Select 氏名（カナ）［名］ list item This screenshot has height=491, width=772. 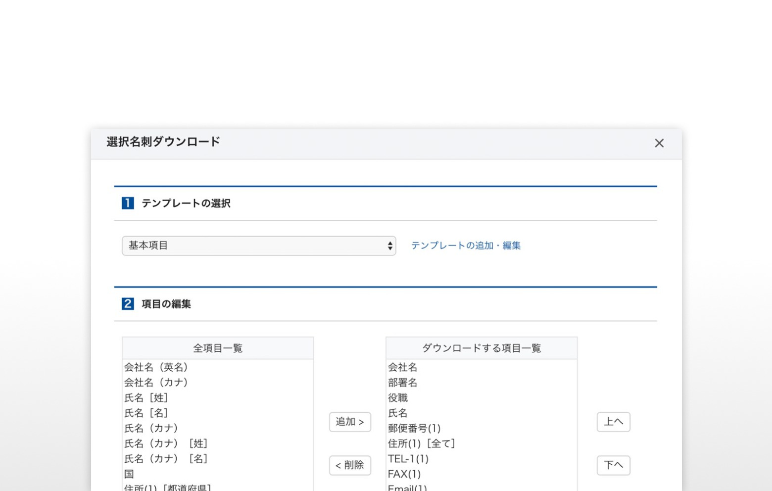point(218,459)
